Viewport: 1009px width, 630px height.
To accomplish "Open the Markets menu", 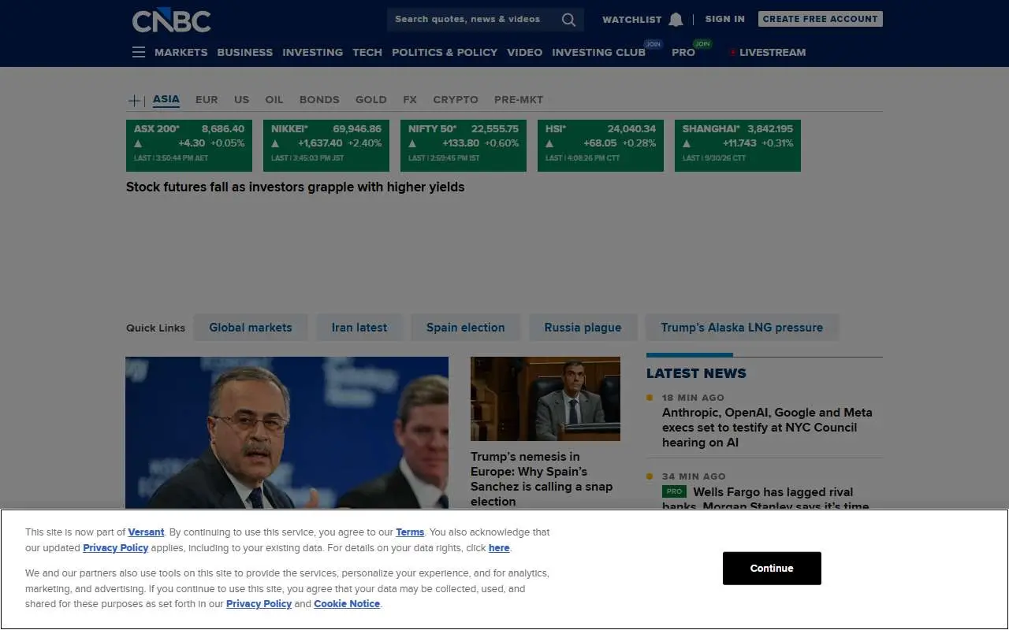I will tap(181, 52).
